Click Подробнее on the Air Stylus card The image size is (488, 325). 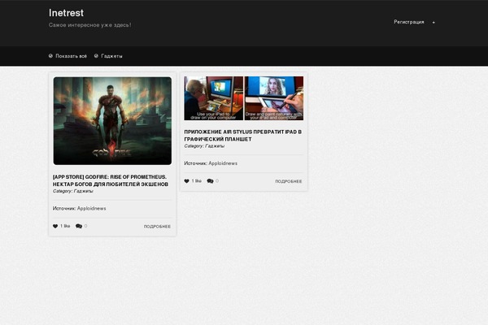pyautogui.click(x=289, y=181)
